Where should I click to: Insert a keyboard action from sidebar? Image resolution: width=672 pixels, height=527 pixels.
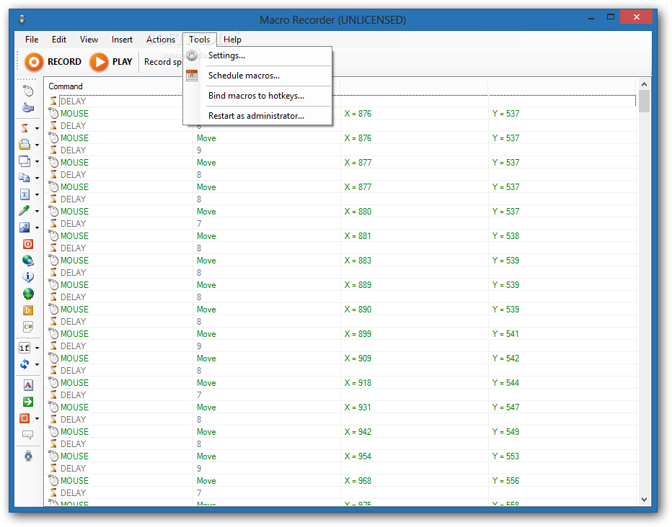coord(28,107)
